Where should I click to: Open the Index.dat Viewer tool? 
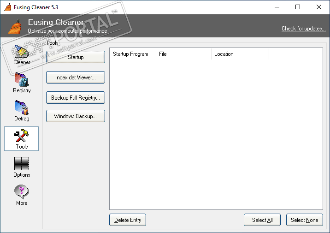76,78
